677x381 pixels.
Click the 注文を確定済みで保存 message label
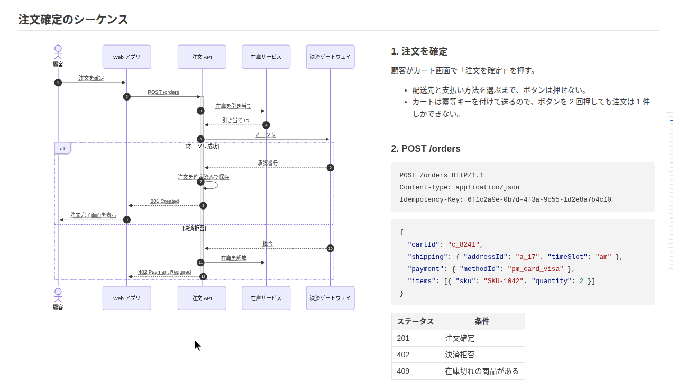(x=204, y=177)
